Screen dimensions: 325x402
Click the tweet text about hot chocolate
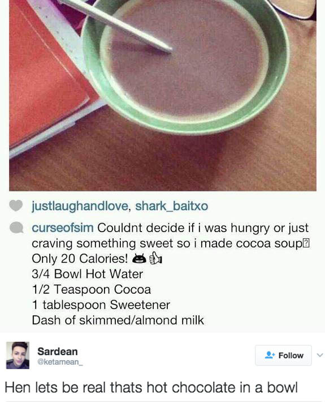pyautogui.click(x=151, y=387)
